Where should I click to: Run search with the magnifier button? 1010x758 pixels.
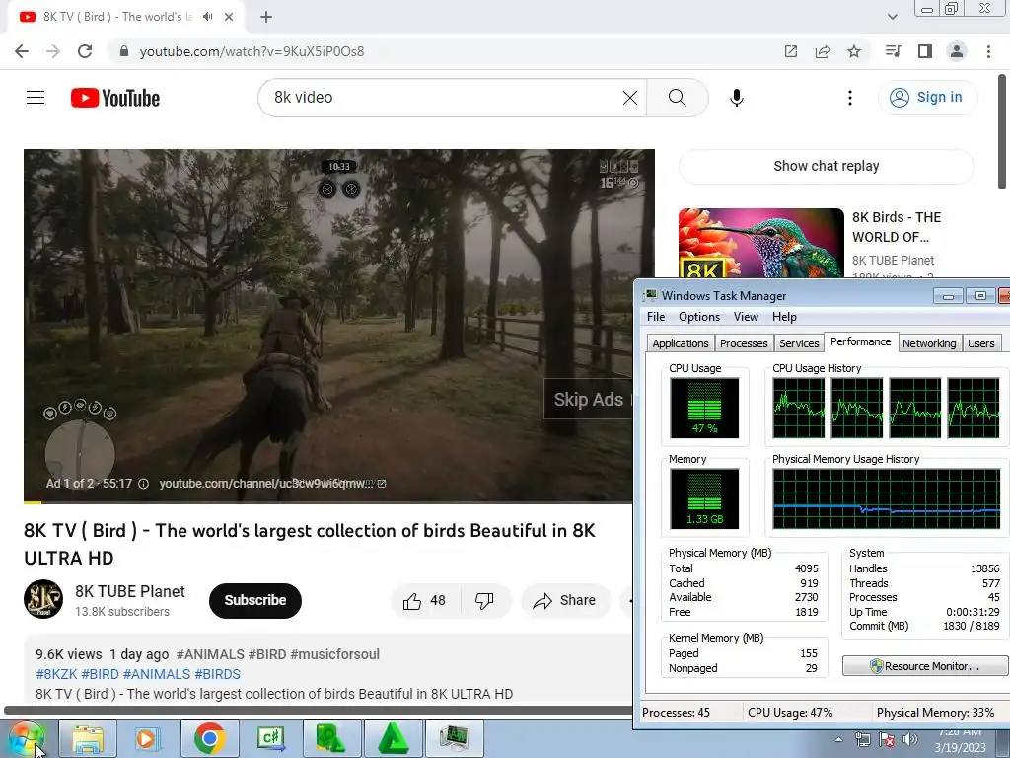coord(677,98)
